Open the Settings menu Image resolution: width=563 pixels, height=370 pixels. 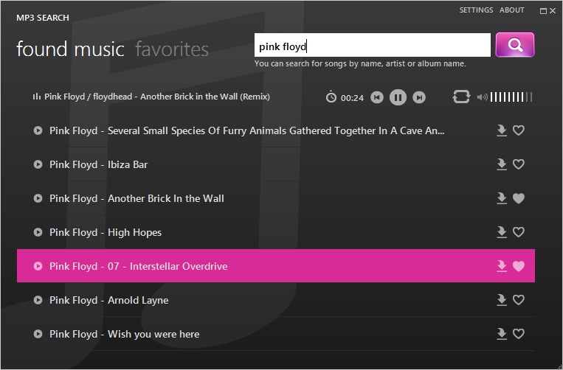click(x=476, y=10)
